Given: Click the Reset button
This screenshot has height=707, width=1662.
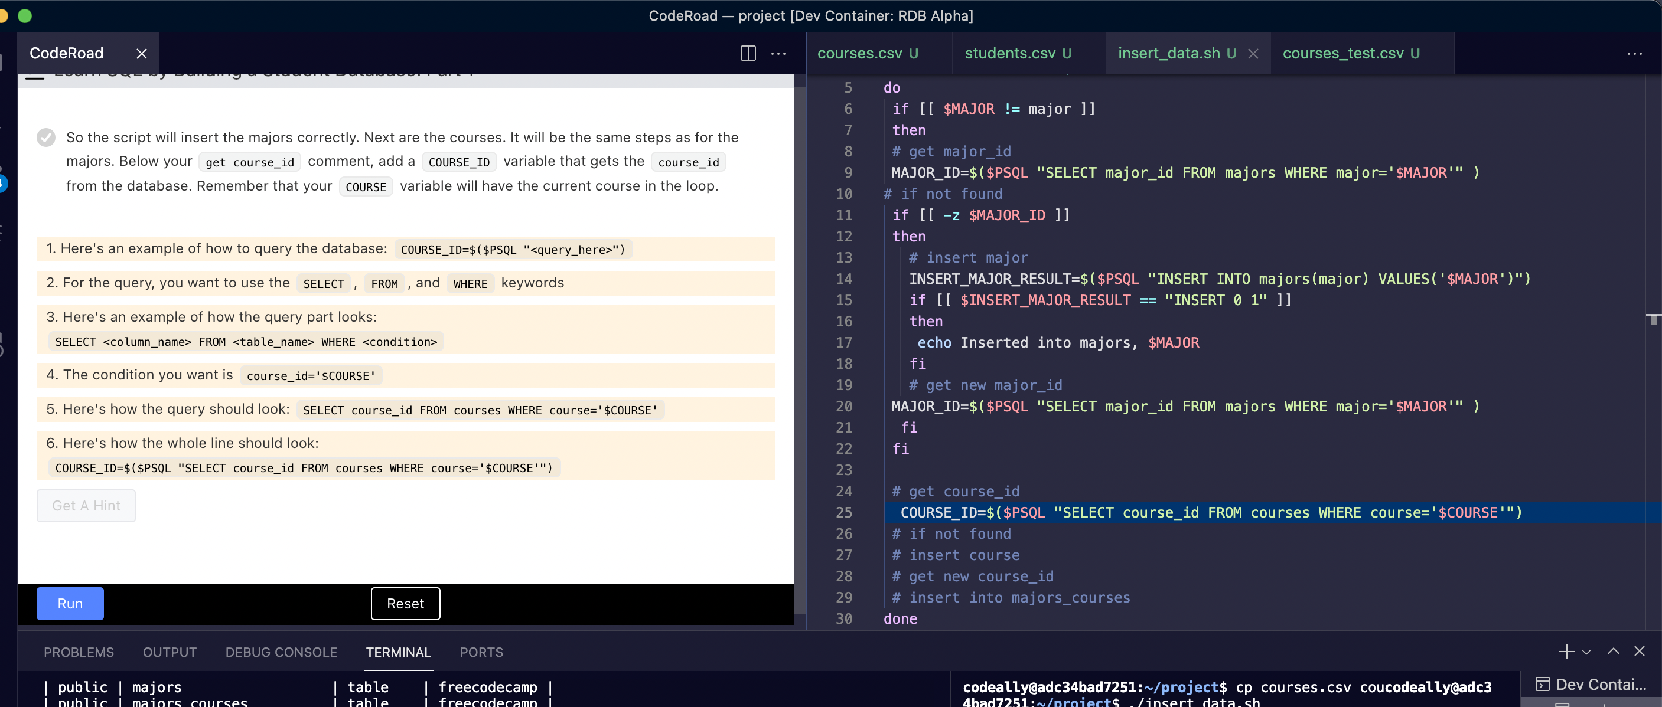Looking at the screenshot, I should click(405, 603).
